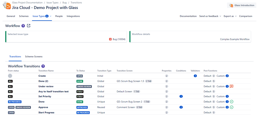Switch to the Schemes tab
This screenshot has width=258, height=115.
pyautogui.click(x=24, y=16)
